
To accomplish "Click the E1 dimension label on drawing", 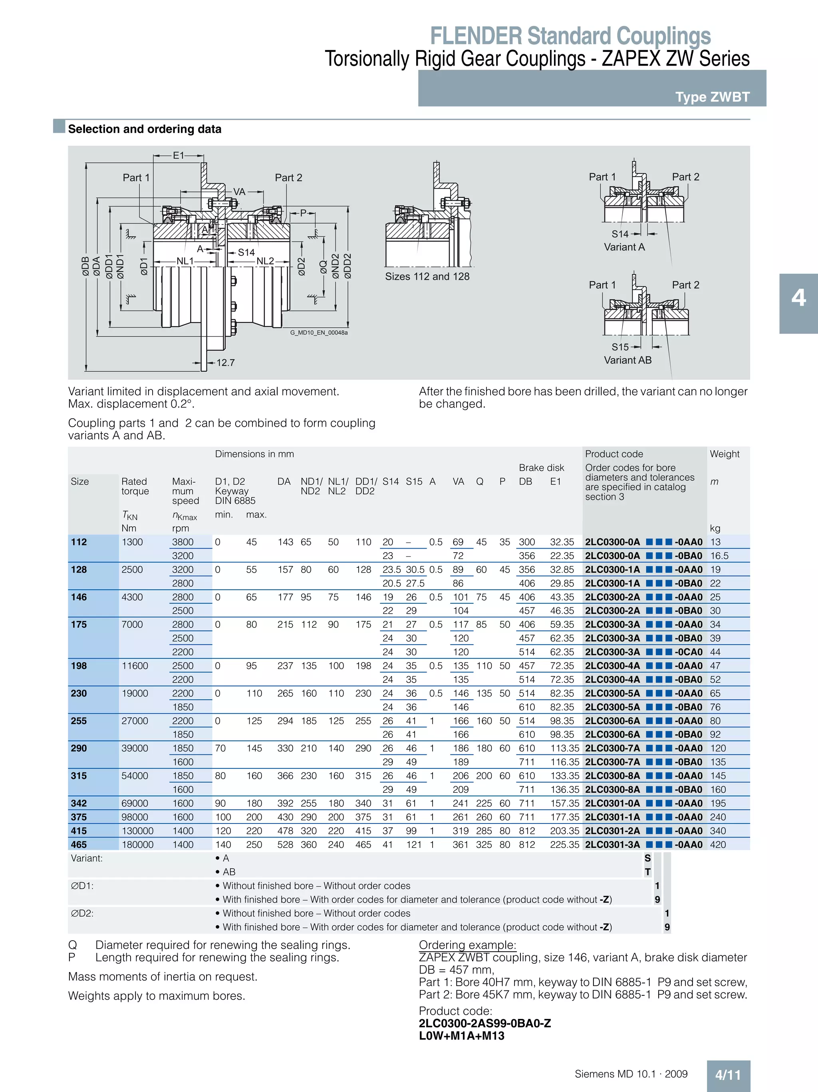I will pos(178,155).
